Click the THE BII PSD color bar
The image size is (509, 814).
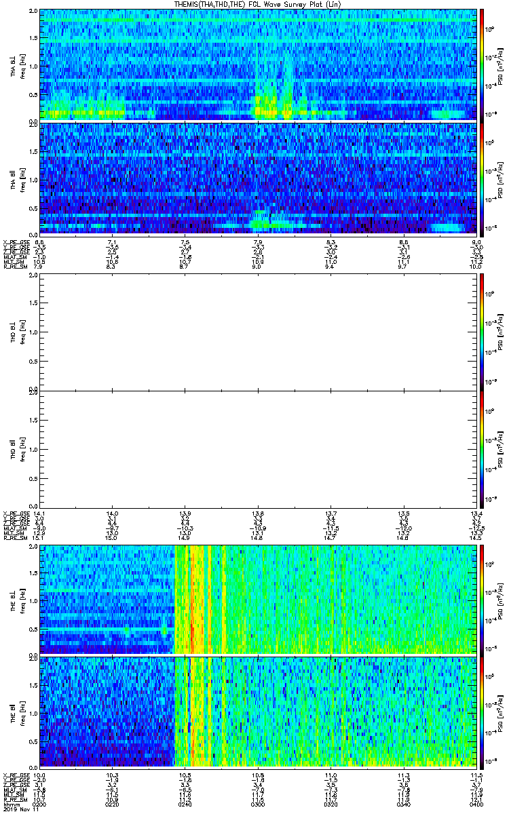pos(482,712)
